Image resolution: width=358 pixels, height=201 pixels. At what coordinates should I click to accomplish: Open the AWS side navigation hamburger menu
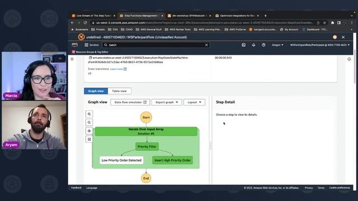(x=72, y=59)
